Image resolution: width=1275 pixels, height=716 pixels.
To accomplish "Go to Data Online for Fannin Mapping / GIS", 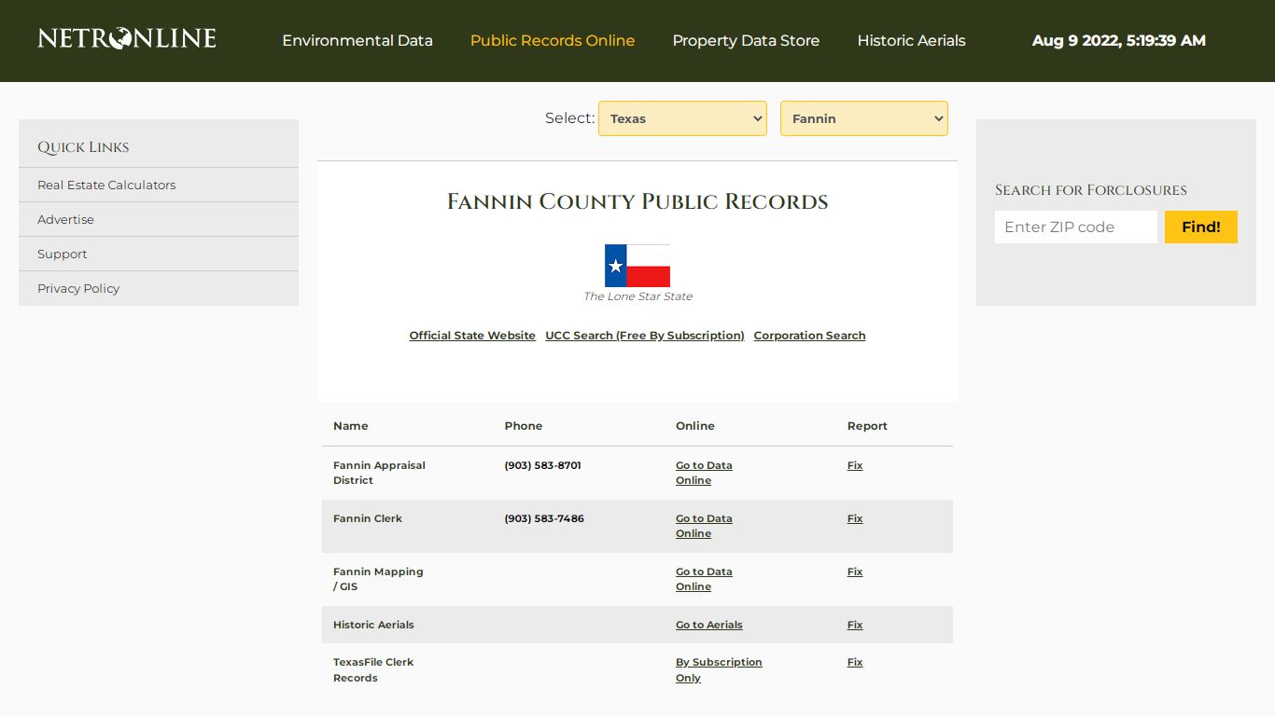I will [704, 579].
